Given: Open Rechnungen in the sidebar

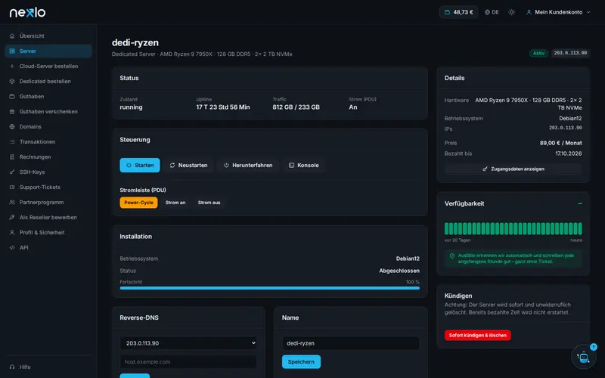Looking at the screenshot, I should 48,157.
